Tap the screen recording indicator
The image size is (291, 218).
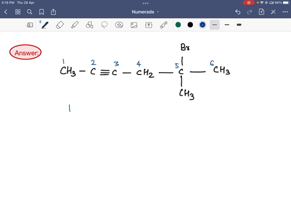click(x=249, y=2)
